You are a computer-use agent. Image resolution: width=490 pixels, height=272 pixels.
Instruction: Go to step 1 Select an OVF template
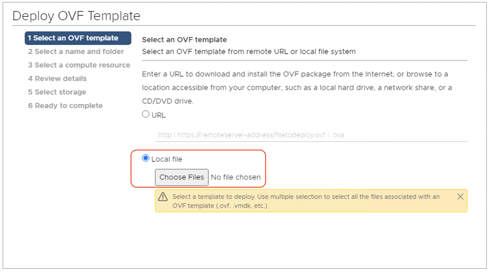pyautogui.click(x=78, y=38)
